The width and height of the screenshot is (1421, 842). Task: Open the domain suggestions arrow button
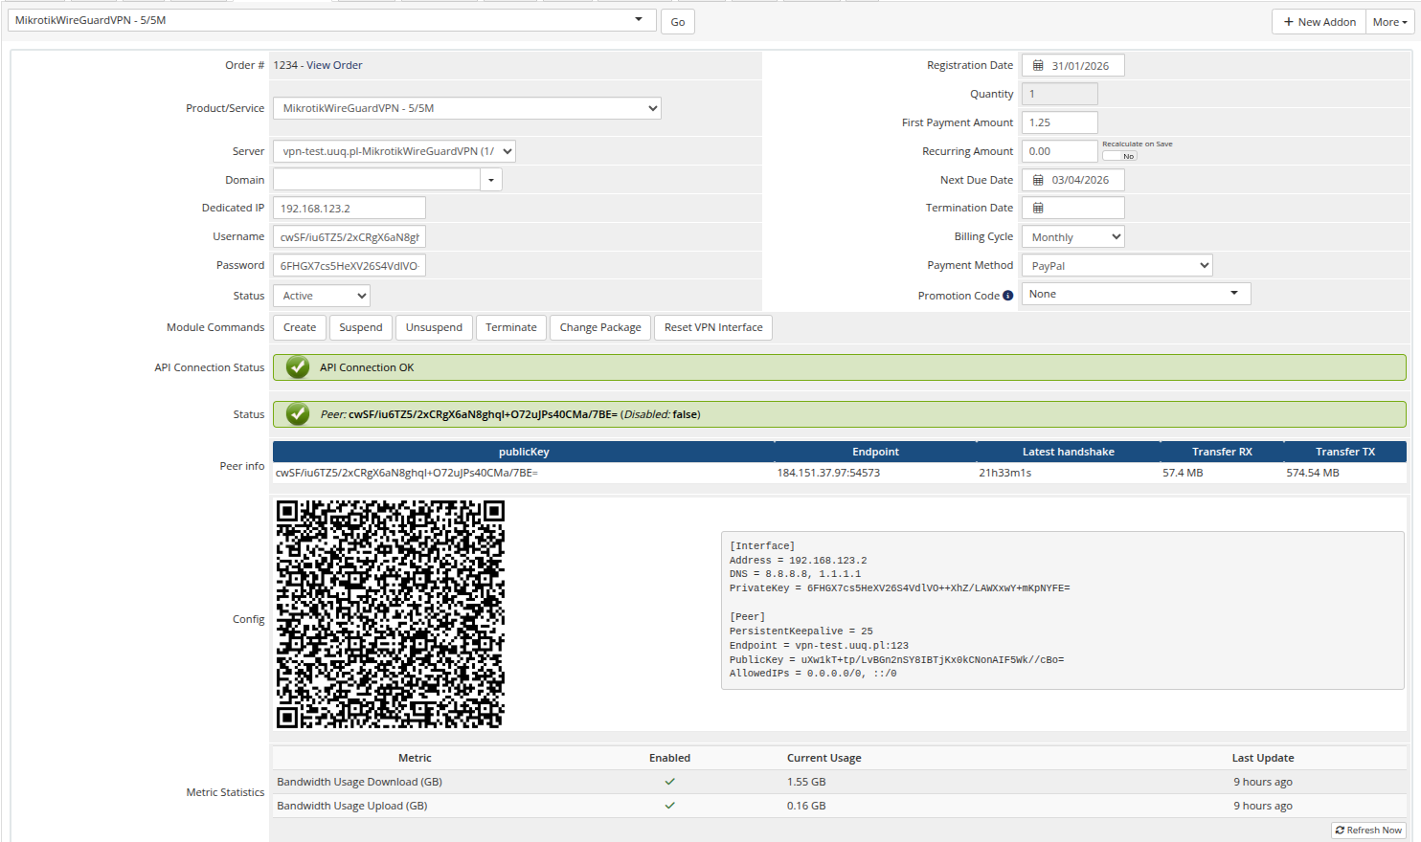pos(491,179)
